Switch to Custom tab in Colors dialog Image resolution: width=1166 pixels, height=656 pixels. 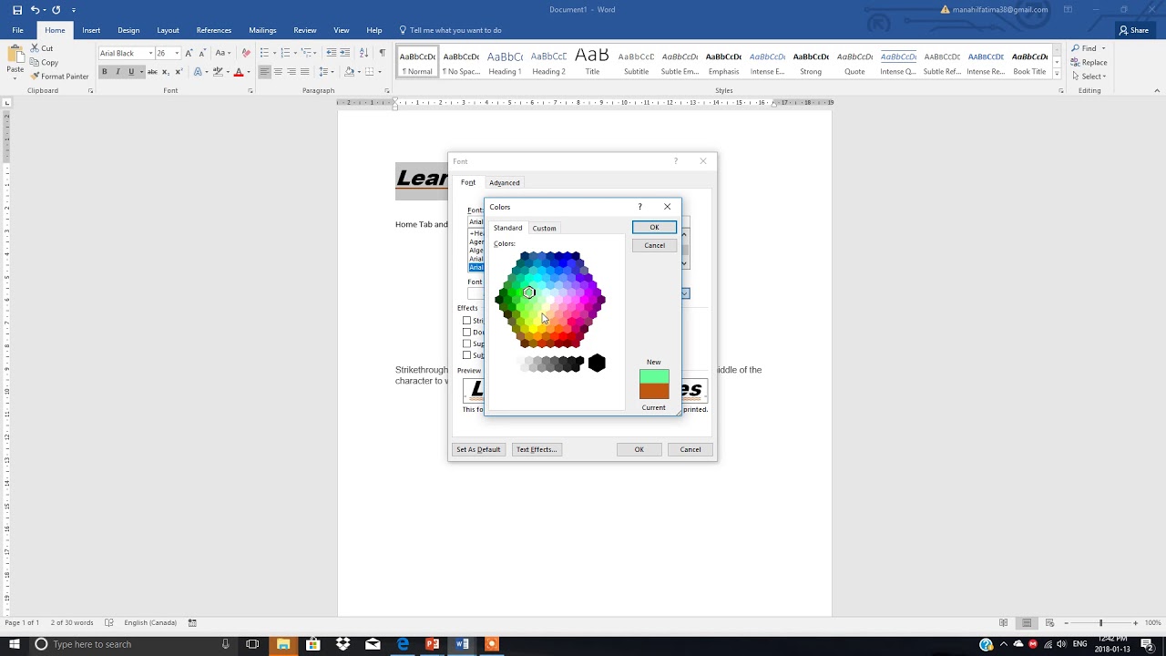tap(544, 228)
